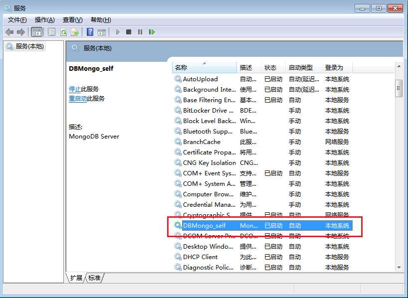Toggle the show/hide action pane icon
This screenshot has height=298, width=408.
[102, 32]
